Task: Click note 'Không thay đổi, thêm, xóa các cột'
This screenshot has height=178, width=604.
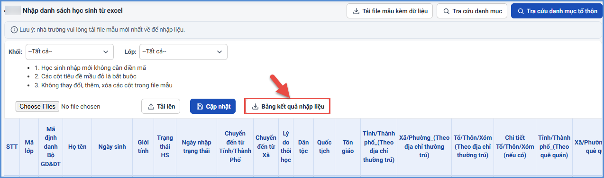Action: point(103,85)
